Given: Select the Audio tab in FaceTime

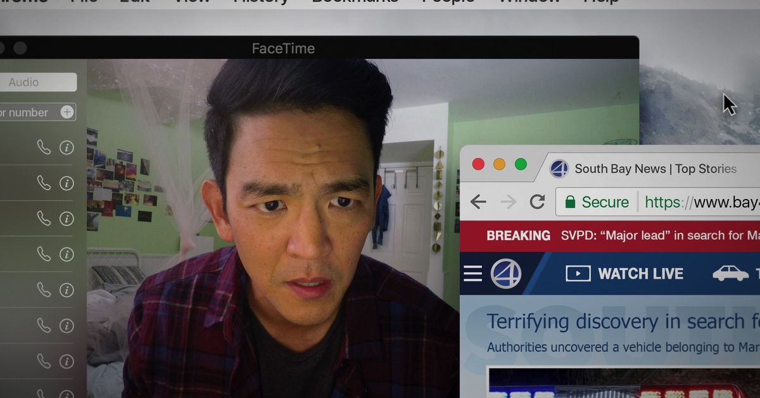Looking at the screenshot, I should click(24, 82).
